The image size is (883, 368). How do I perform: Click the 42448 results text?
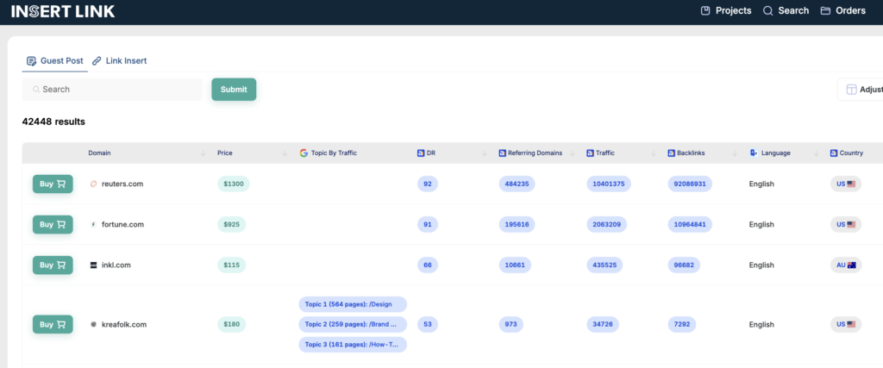click(x=53, y=122)
